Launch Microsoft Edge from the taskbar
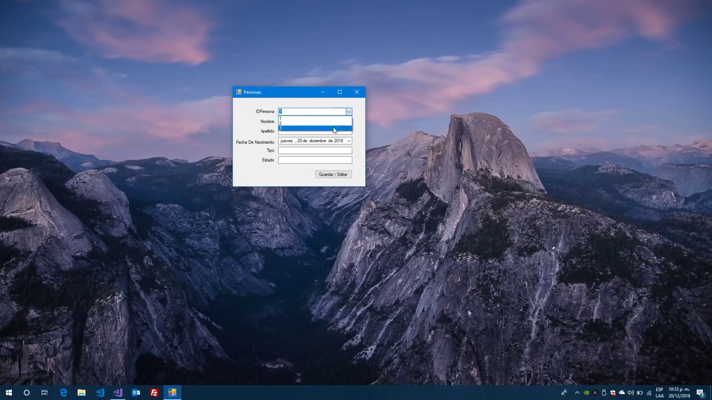The height and width of the screenshot is (400, 712). point(63,393)
